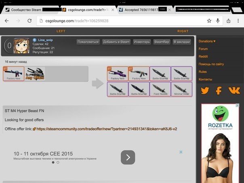Open the browser three-dot menu
The width and height of the screenshot is (244, 183).
(x=238, y=21)
